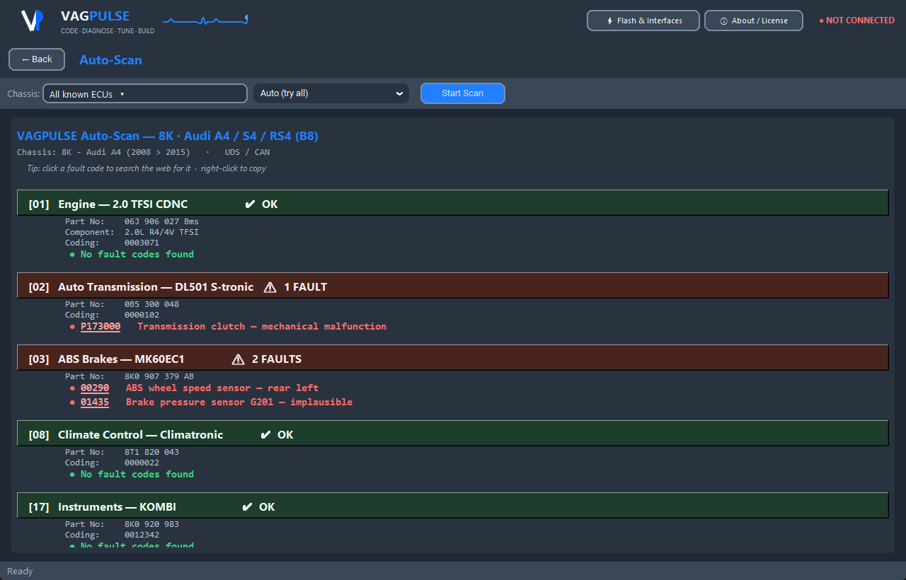The image size is (906, 580).
Task: Select the Instruments KOMBI header
Action: (x=453, y=507)
